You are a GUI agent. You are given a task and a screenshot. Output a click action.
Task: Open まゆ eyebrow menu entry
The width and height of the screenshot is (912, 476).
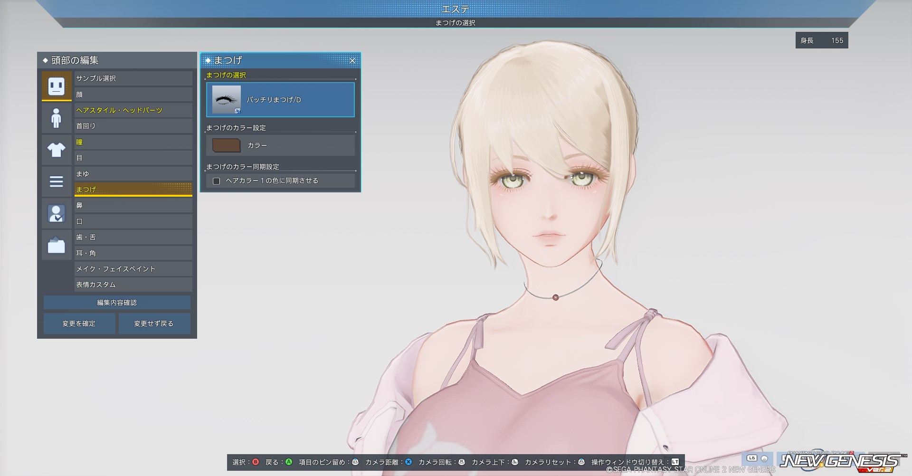[x=133, y=174]
